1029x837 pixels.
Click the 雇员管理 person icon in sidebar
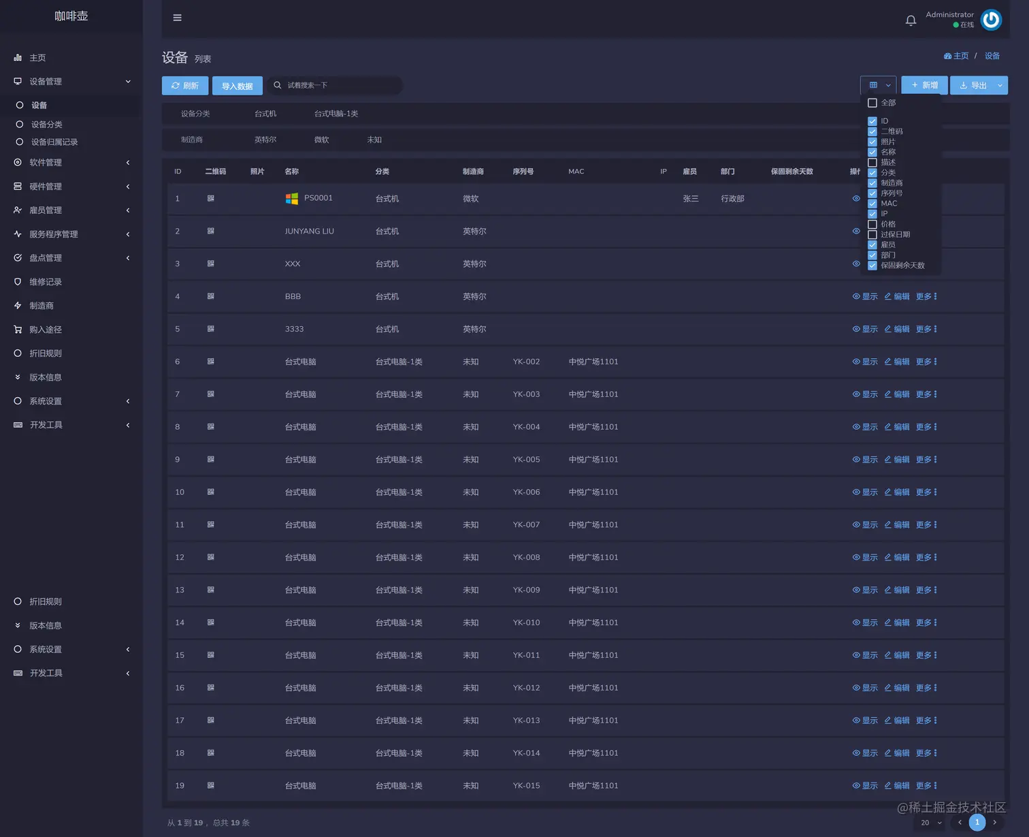[18, 210]
